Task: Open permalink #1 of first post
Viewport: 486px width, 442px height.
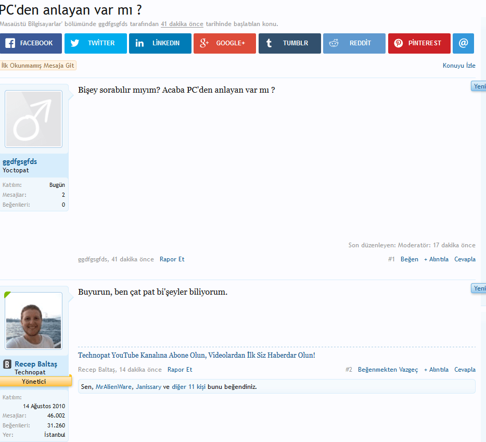Action: click(391, 259)
